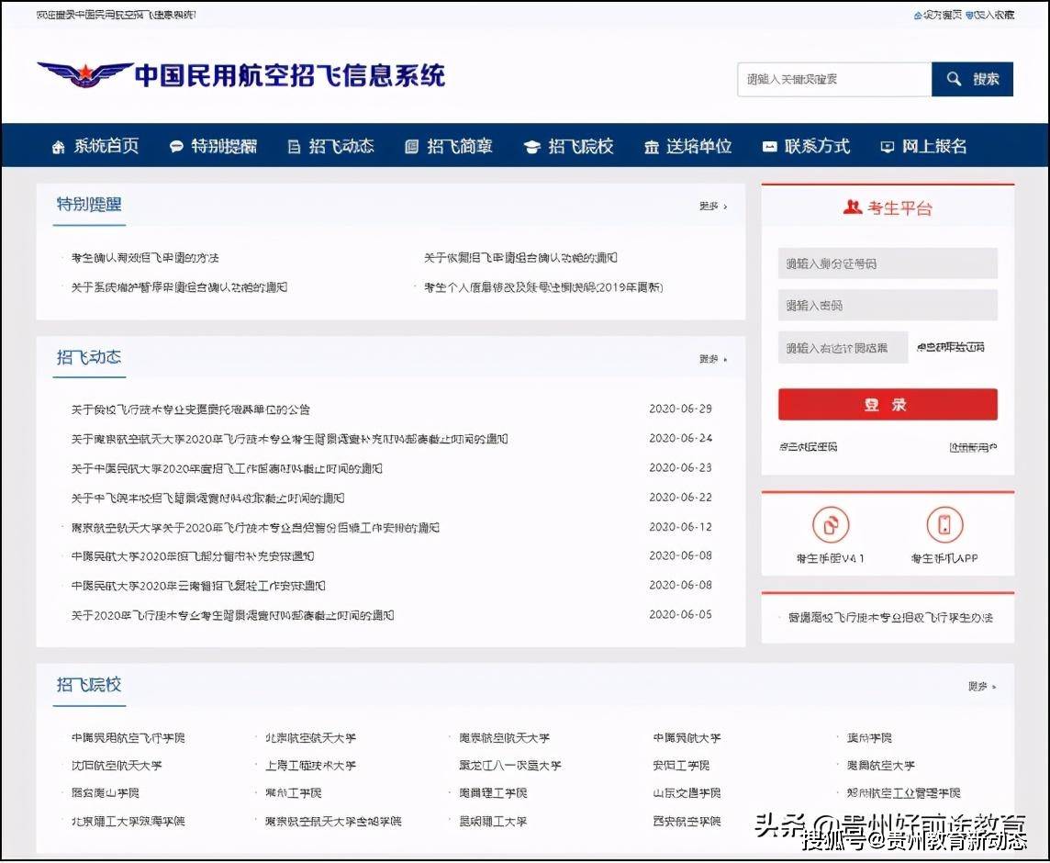Click the building icon for 送培单位
The width and height of the screenshot is (1050, 863).
651,147
